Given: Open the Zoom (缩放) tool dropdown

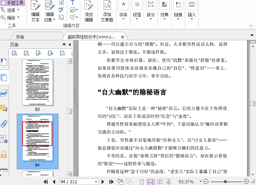Looking at the screenshot, I should point(18,17).
